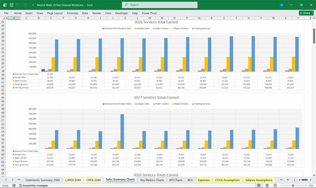Click the Save icon in title bar
This screenshot has height=188, width=316.
11,5
